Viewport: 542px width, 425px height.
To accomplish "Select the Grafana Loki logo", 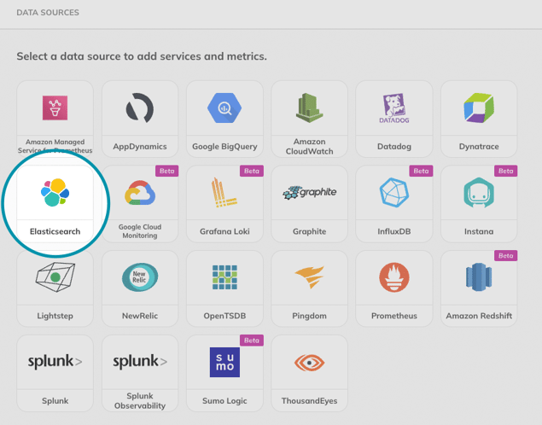I will click(224, 193).
